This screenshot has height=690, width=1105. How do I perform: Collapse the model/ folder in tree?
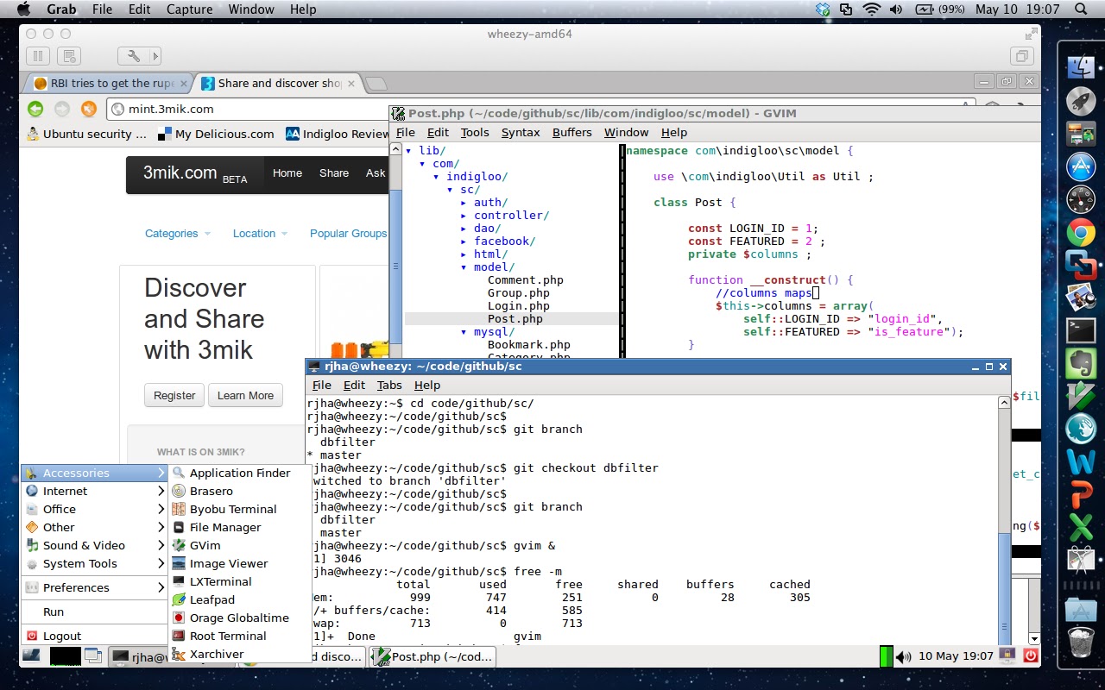click(x=464, y=267)
